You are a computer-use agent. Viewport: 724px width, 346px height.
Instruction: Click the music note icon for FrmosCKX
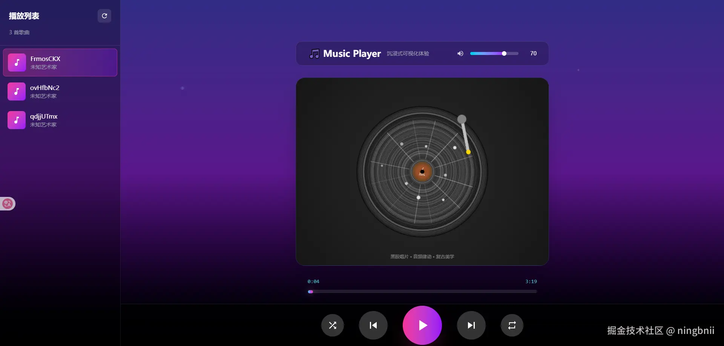[17, 62]
